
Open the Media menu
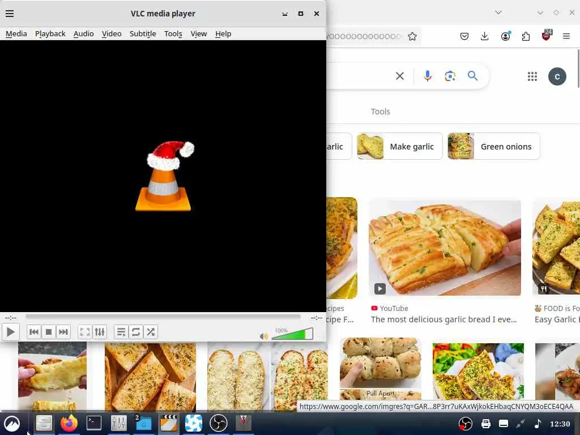point(16,33)
